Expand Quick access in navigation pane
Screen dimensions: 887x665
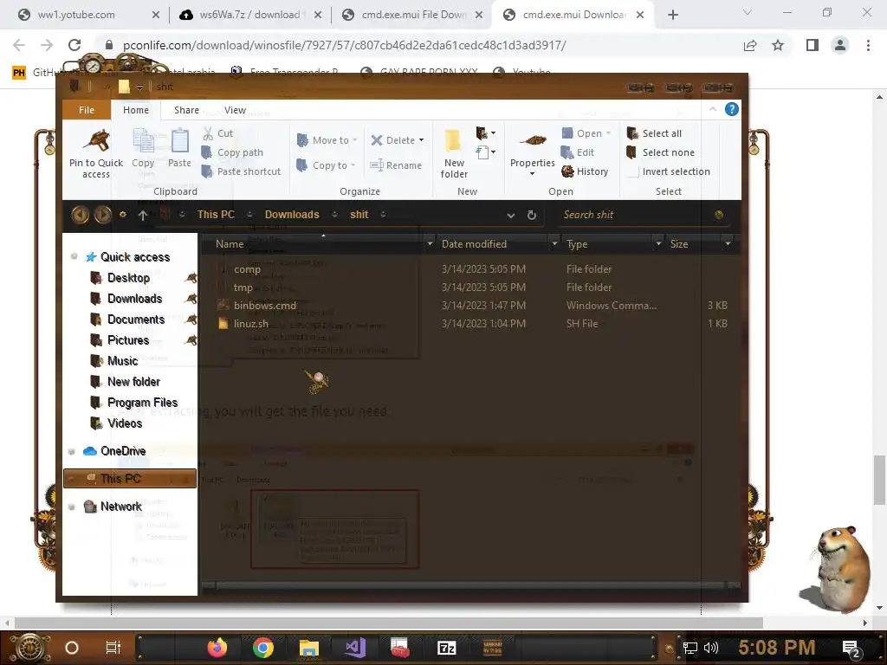point(74,256)
